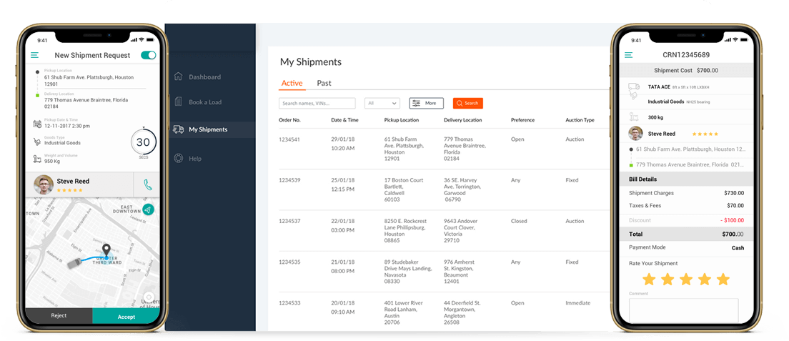Click the Auction Type column header
Image resolution: width=789 pixels, height=341 pixels.
tap(580, 120)
